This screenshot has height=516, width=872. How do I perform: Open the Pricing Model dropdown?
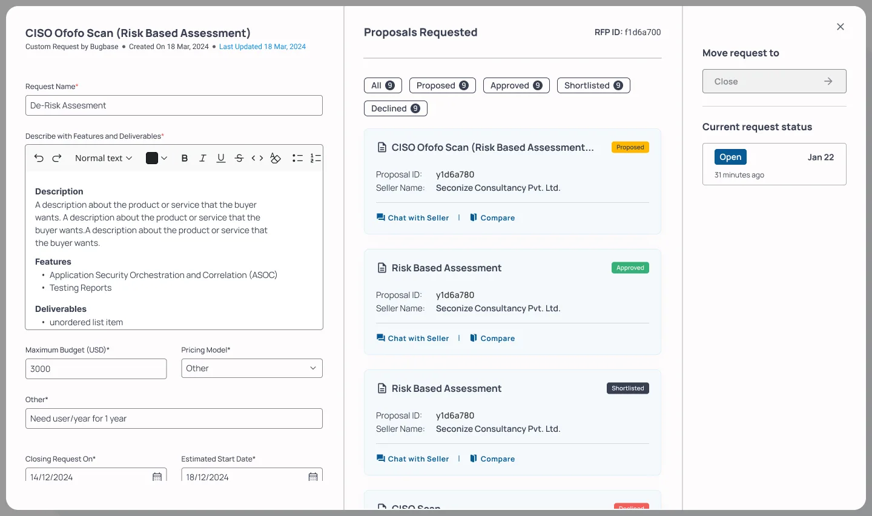pos(252,368)
